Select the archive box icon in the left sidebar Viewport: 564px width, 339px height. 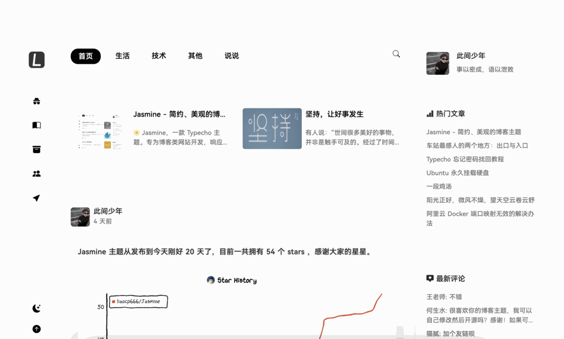click(36, 149)
